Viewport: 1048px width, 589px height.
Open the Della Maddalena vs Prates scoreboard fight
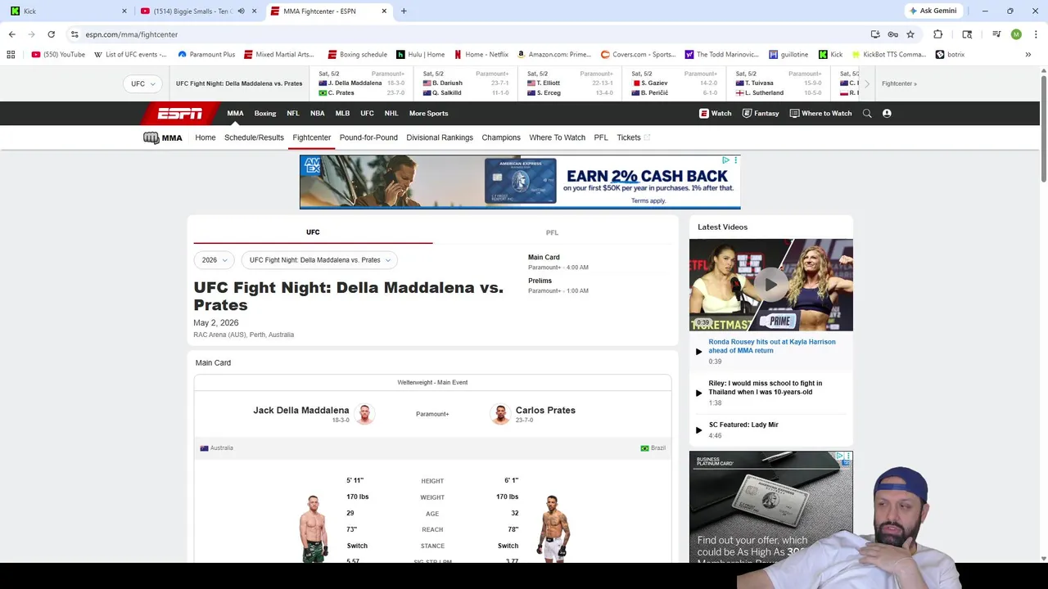(x=361, y=83)
